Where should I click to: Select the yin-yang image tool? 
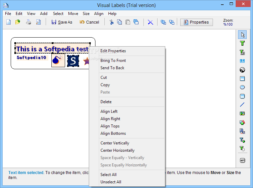coord(242,70)
